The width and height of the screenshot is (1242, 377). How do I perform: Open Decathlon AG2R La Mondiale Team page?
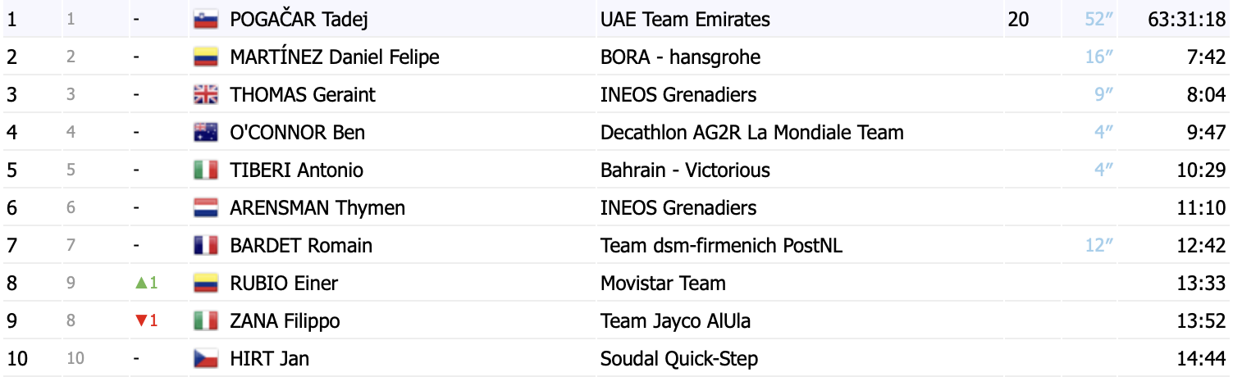coord(751,133)
